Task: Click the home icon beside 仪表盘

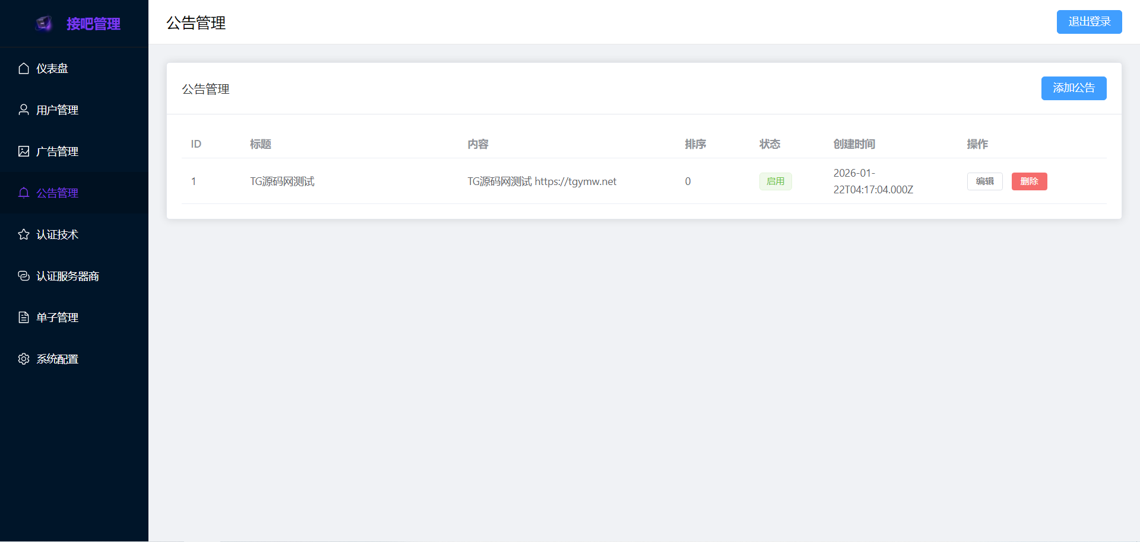Action: click(24, 69)
